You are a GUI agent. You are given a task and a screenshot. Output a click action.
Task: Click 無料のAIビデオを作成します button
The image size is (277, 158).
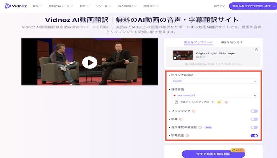(x=253, y=6)
